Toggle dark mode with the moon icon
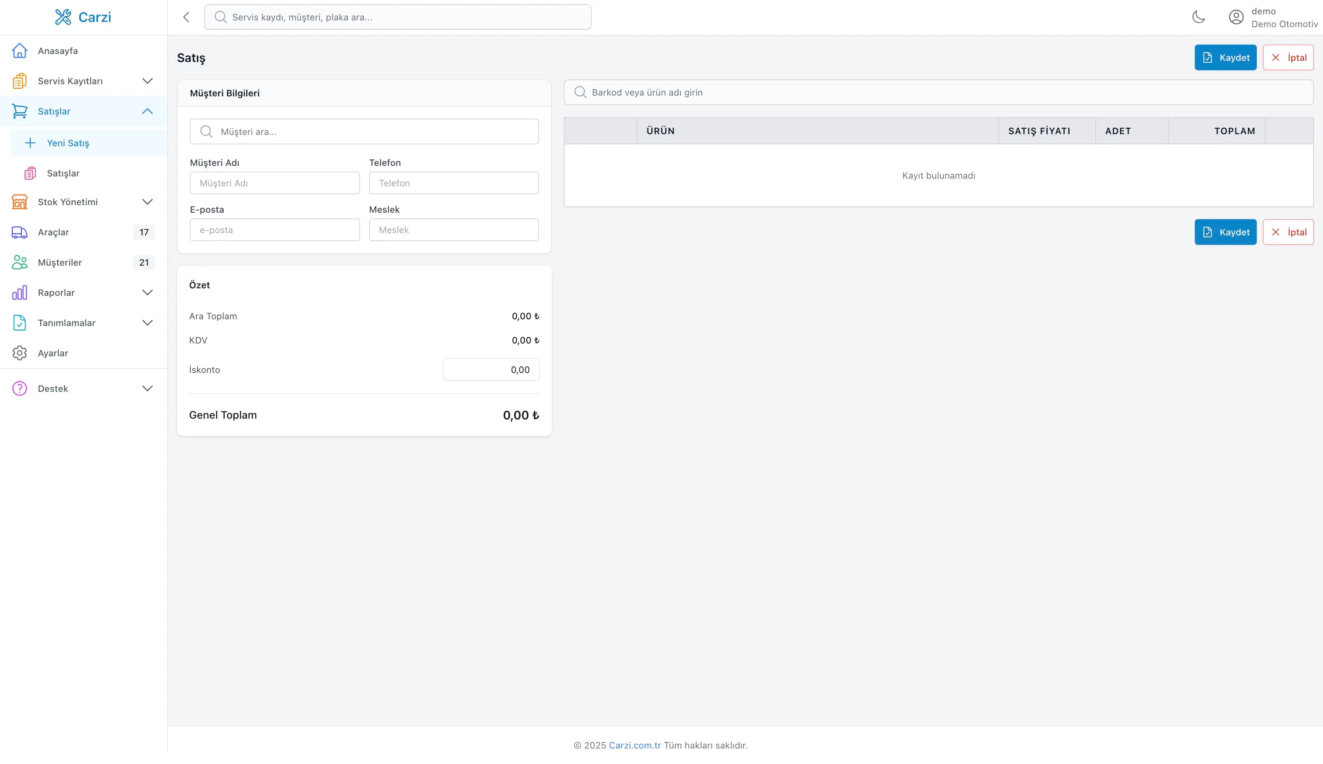 point(1199,17)
